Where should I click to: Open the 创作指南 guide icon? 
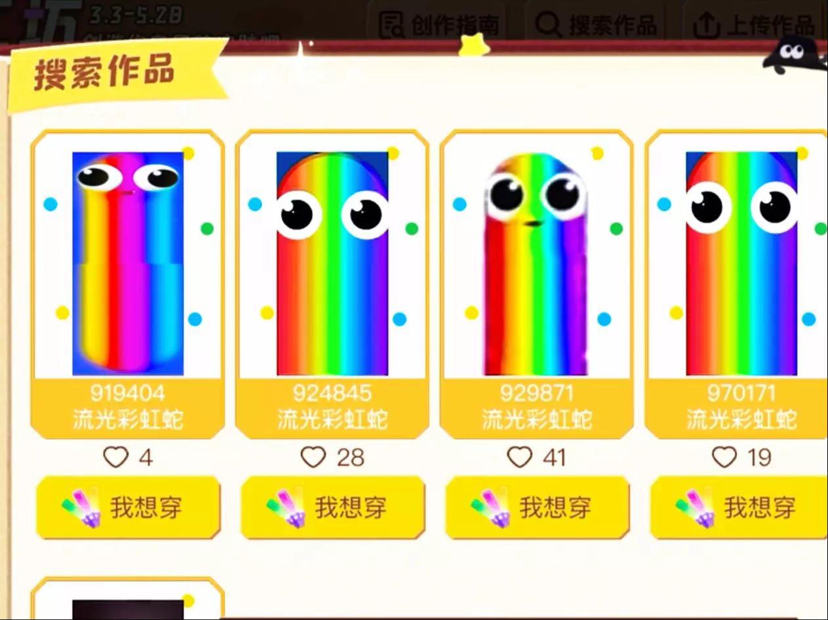click(392, 26)
